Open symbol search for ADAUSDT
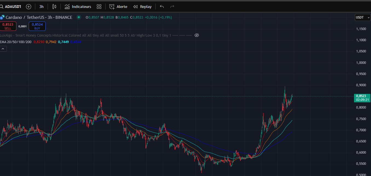 pos(11,7)
